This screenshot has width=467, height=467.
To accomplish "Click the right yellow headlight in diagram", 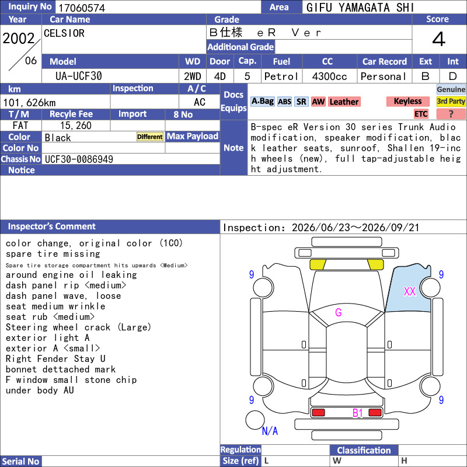I will pos(375,264).
